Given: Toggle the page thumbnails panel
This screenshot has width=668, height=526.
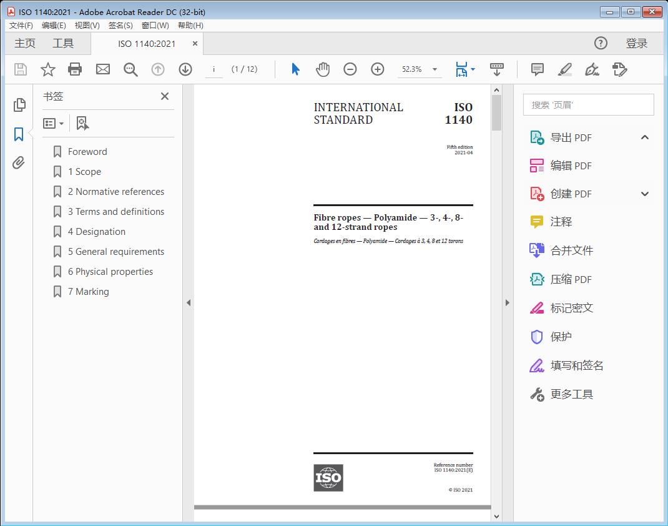Looking at the screenshot, I should click(x=19, y=105).
